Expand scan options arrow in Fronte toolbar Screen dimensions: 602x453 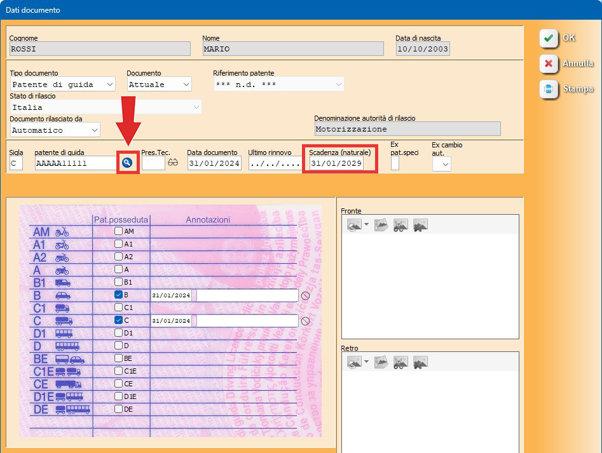(x=366, y=225)
